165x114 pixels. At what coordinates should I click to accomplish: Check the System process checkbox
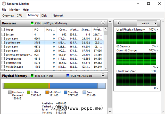[x=3, y=34]
